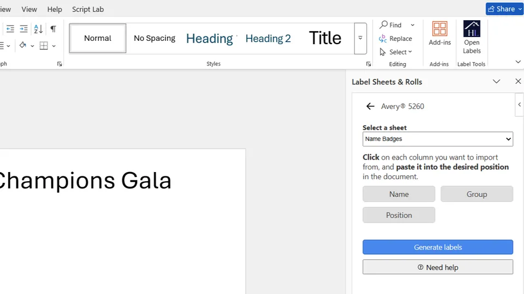
Task: Click the Avery 5260 title text
Action: [x=403, y=106]
